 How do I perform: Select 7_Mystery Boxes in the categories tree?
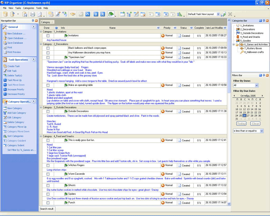[253, 48]
